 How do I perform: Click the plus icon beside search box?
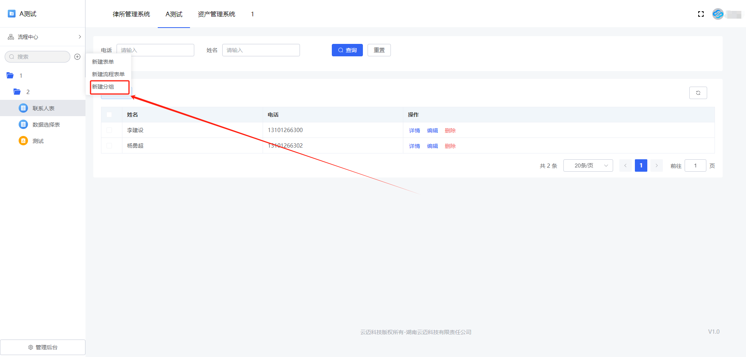coord(77,57)
